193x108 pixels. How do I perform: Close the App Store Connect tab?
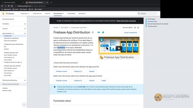(23, 2)
